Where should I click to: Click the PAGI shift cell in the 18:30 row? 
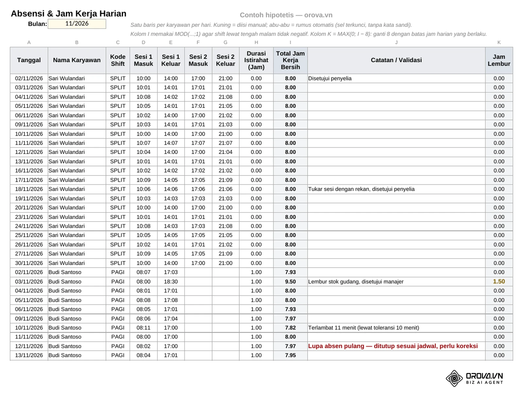click(x=118, y=282)
